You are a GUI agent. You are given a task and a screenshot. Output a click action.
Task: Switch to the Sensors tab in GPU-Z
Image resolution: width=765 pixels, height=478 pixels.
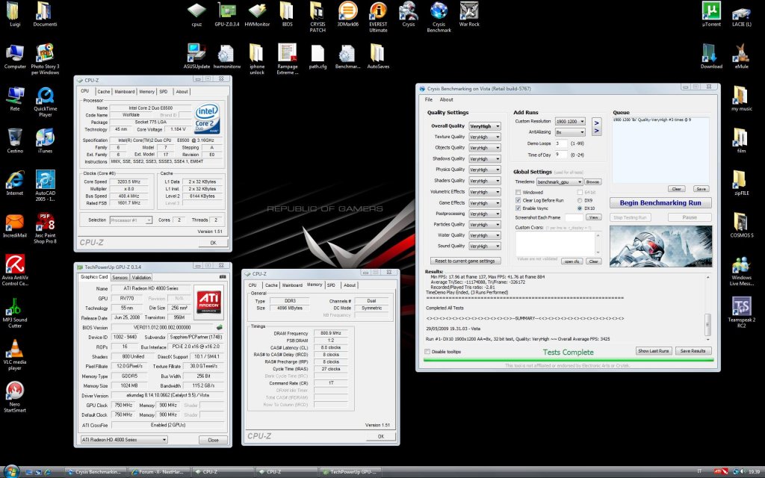[120, 277]
